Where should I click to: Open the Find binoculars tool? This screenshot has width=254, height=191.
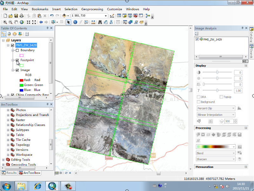point(100,22)
